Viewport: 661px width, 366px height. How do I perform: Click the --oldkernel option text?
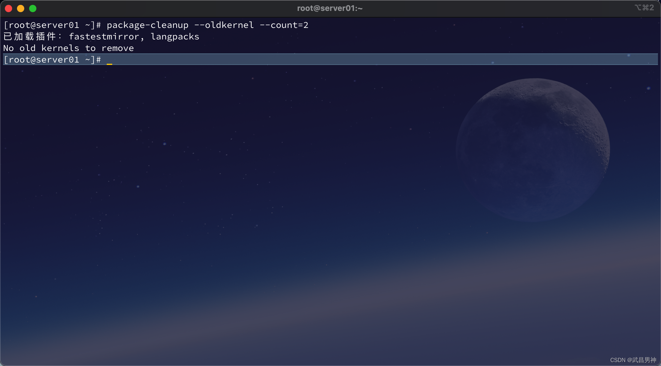[x=224, y=25]
